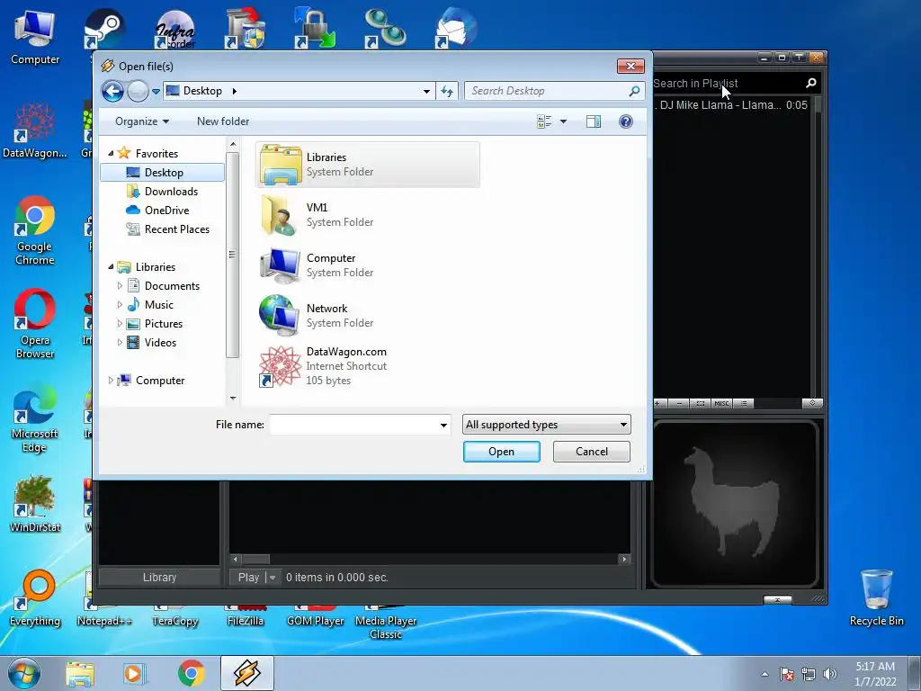Click the Help question mark icon

[626, 121]
